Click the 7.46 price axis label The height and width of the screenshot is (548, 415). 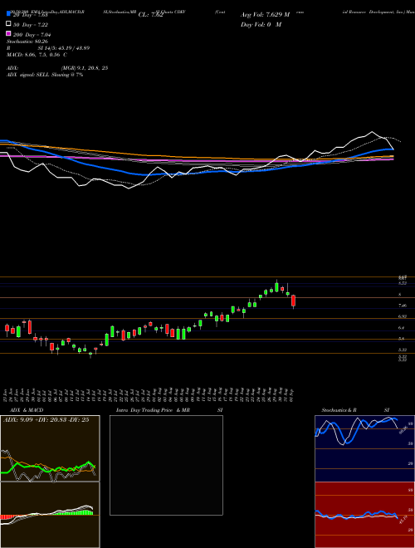pos(403,306)
